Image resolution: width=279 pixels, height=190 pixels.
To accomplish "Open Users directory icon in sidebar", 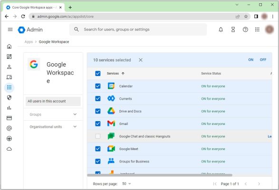I will coord(9,67).
